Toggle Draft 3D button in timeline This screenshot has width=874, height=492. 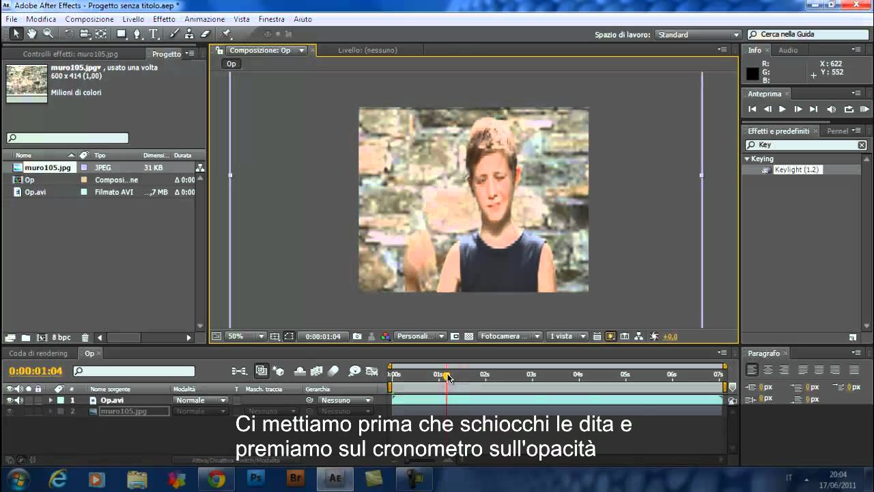point(279,371)
